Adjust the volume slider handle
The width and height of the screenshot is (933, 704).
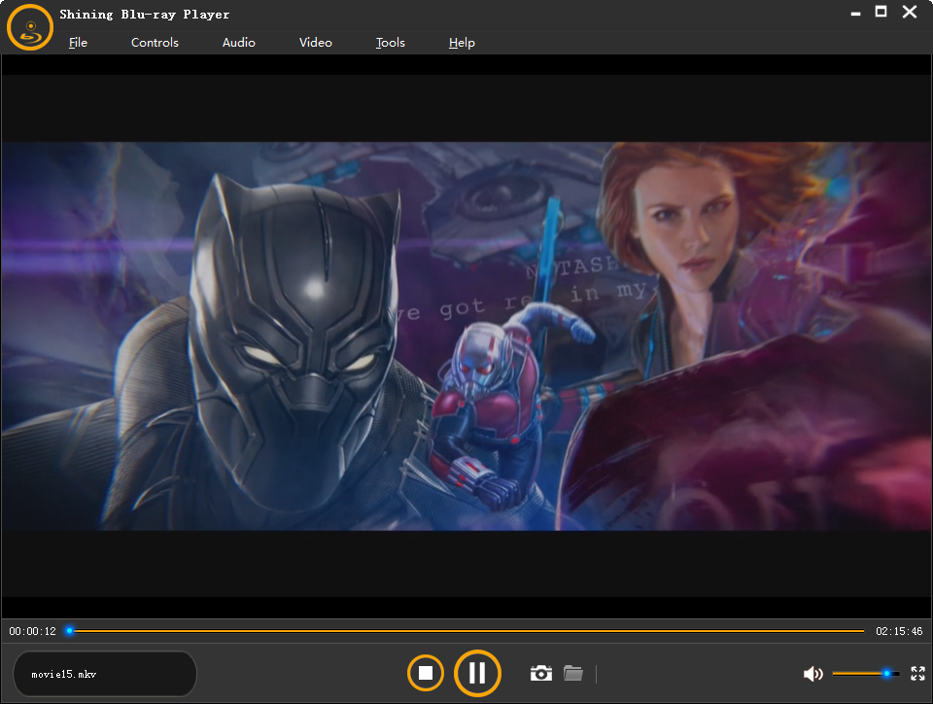tap(886, 674)
